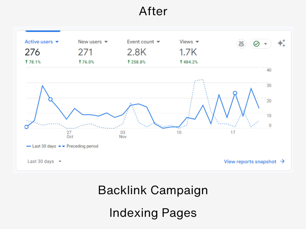Viewport: 306px width, 229px height.
Task: Click the 76.0% increase indicator
Action: point(86,62)
